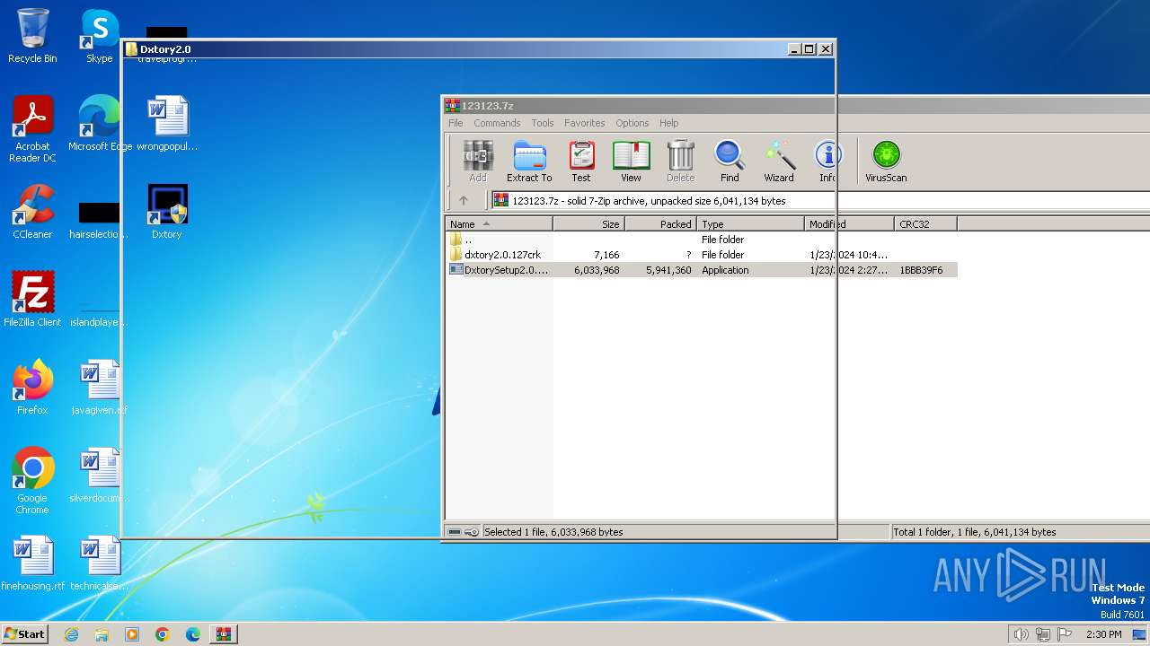The height and width of the screenshot is (646, 1150).
Task: Open the wrongpopul document icon
Action: pos(167,124)
